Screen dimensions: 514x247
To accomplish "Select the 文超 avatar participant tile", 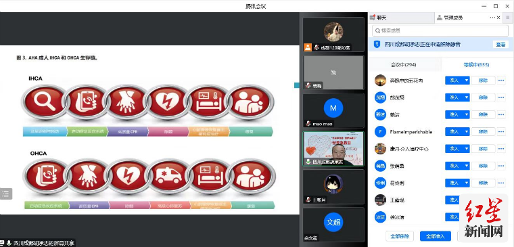I will (333, 225).
